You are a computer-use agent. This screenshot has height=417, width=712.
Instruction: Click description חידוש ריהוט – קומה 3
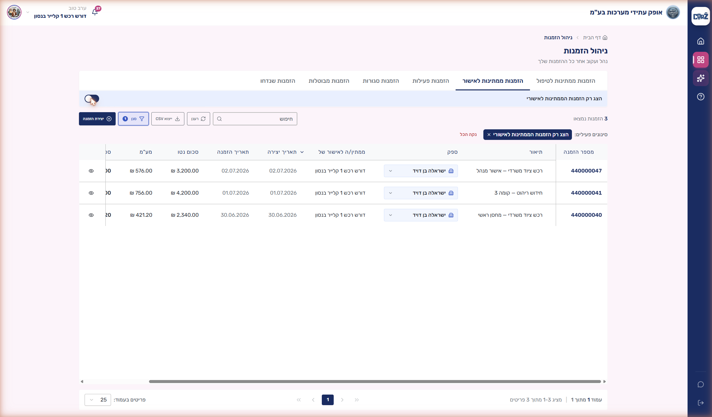pos(518,193)
